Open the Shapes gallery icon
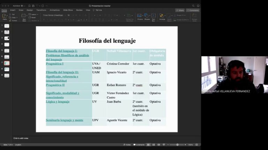The image size is (268, 150). 147,17
